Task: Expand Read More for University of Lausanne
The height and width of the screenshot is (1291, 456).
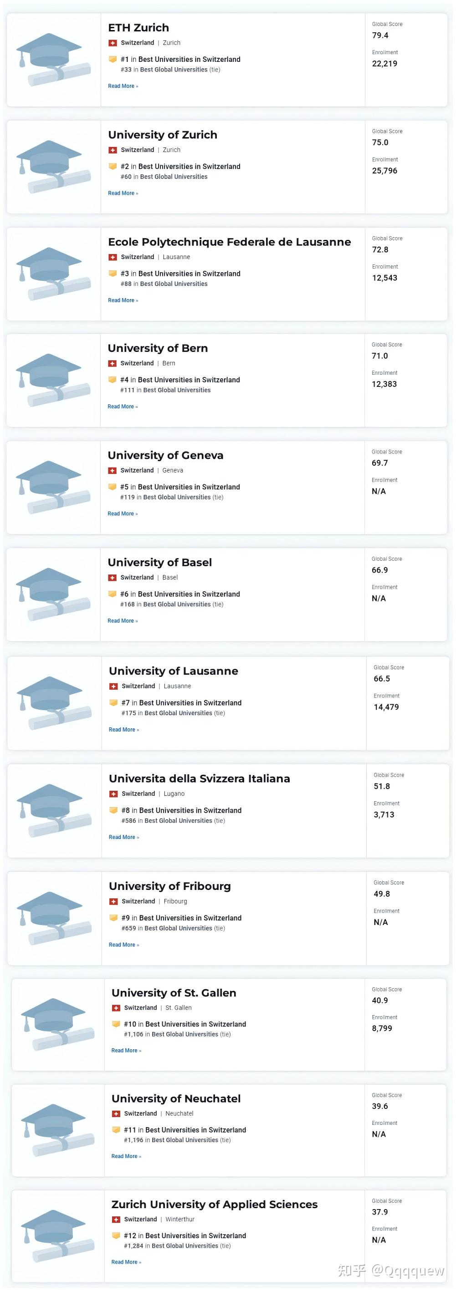Action: (124, 730)
